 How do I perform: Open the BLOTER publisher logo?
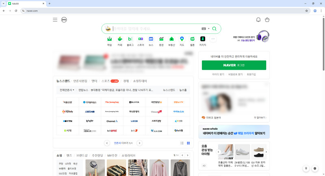(x=134, y=102)
